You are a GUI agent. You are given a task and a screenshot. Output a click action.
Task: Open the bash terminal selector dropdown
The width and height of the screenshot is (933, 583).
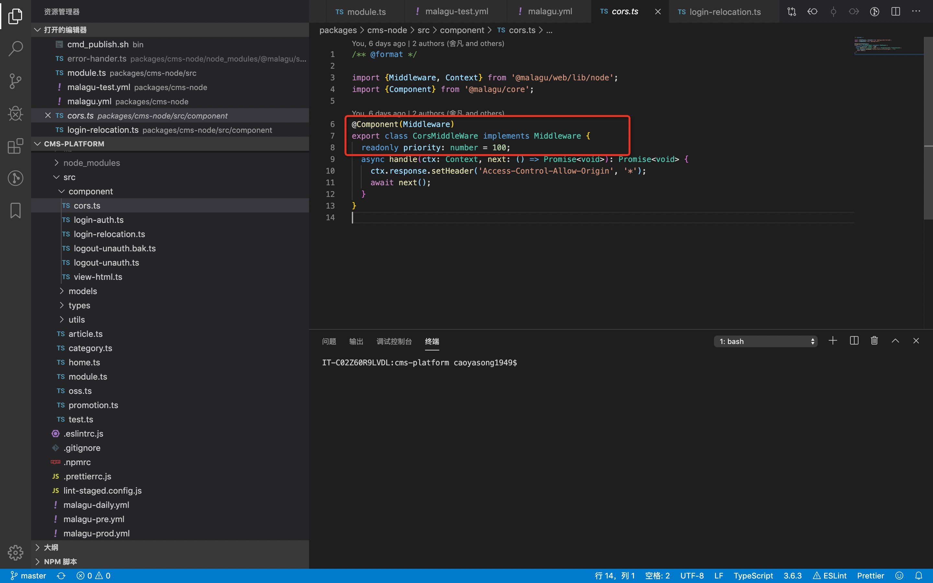(765, 341)
